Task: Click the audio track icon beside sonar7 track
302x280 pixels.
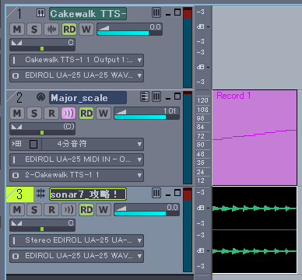Action: coord(40,194)
